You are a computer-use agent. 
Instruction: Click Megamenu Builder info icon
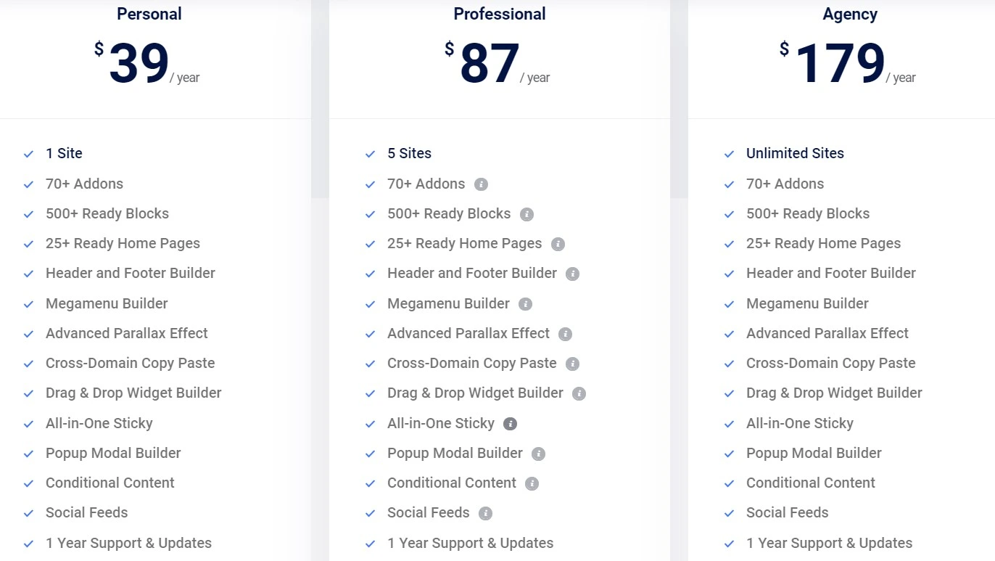(x=526, y=304)
